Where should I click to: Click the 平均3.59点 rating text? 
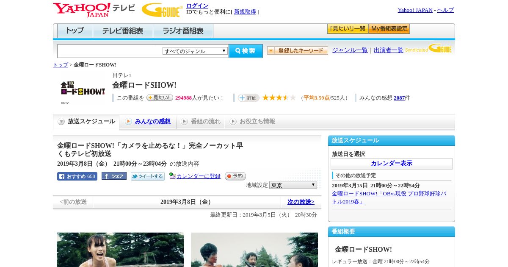point(317,98)
